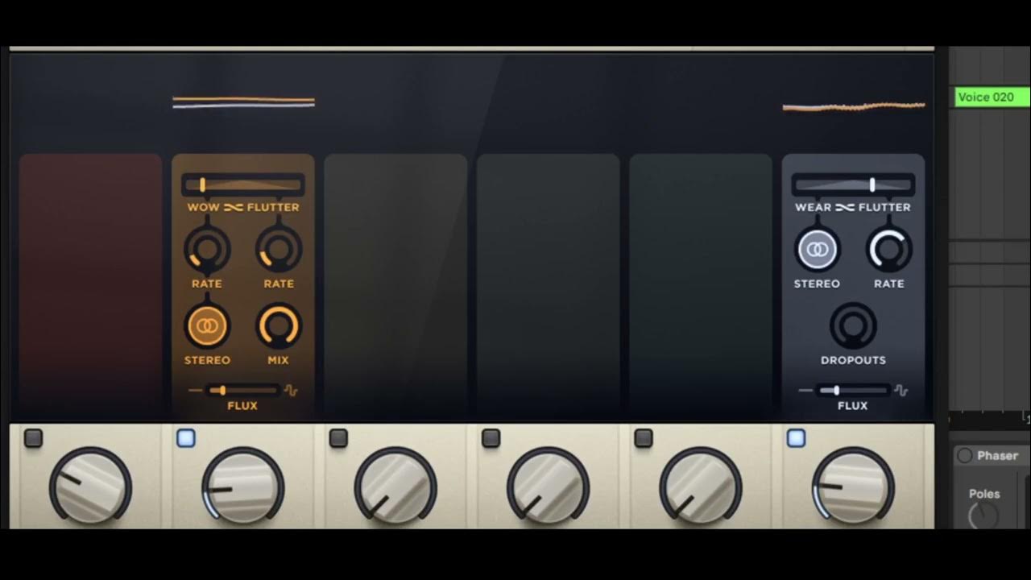Click the orange Flux slider handle
This screenshot has width=1031, height=580.
(x=223, y=391)
